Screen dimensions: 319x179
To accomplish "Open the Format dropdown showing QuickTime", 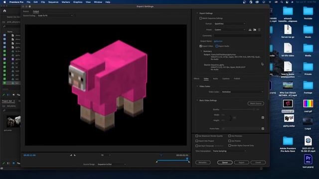I will pyautogui.click(x=230, y=24).
